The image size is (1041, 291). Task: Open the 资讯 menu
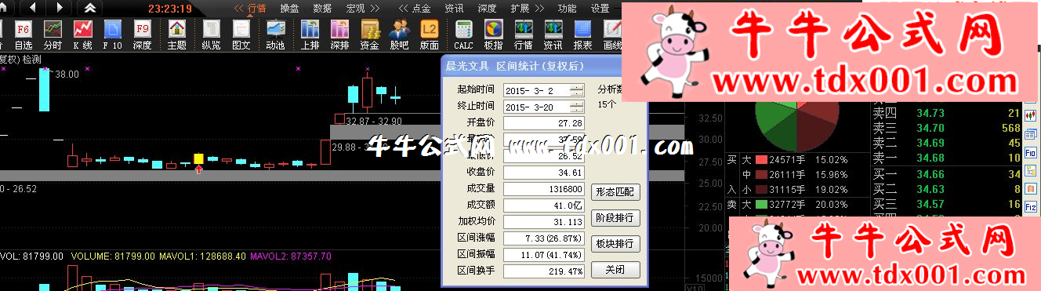[454, 9]
